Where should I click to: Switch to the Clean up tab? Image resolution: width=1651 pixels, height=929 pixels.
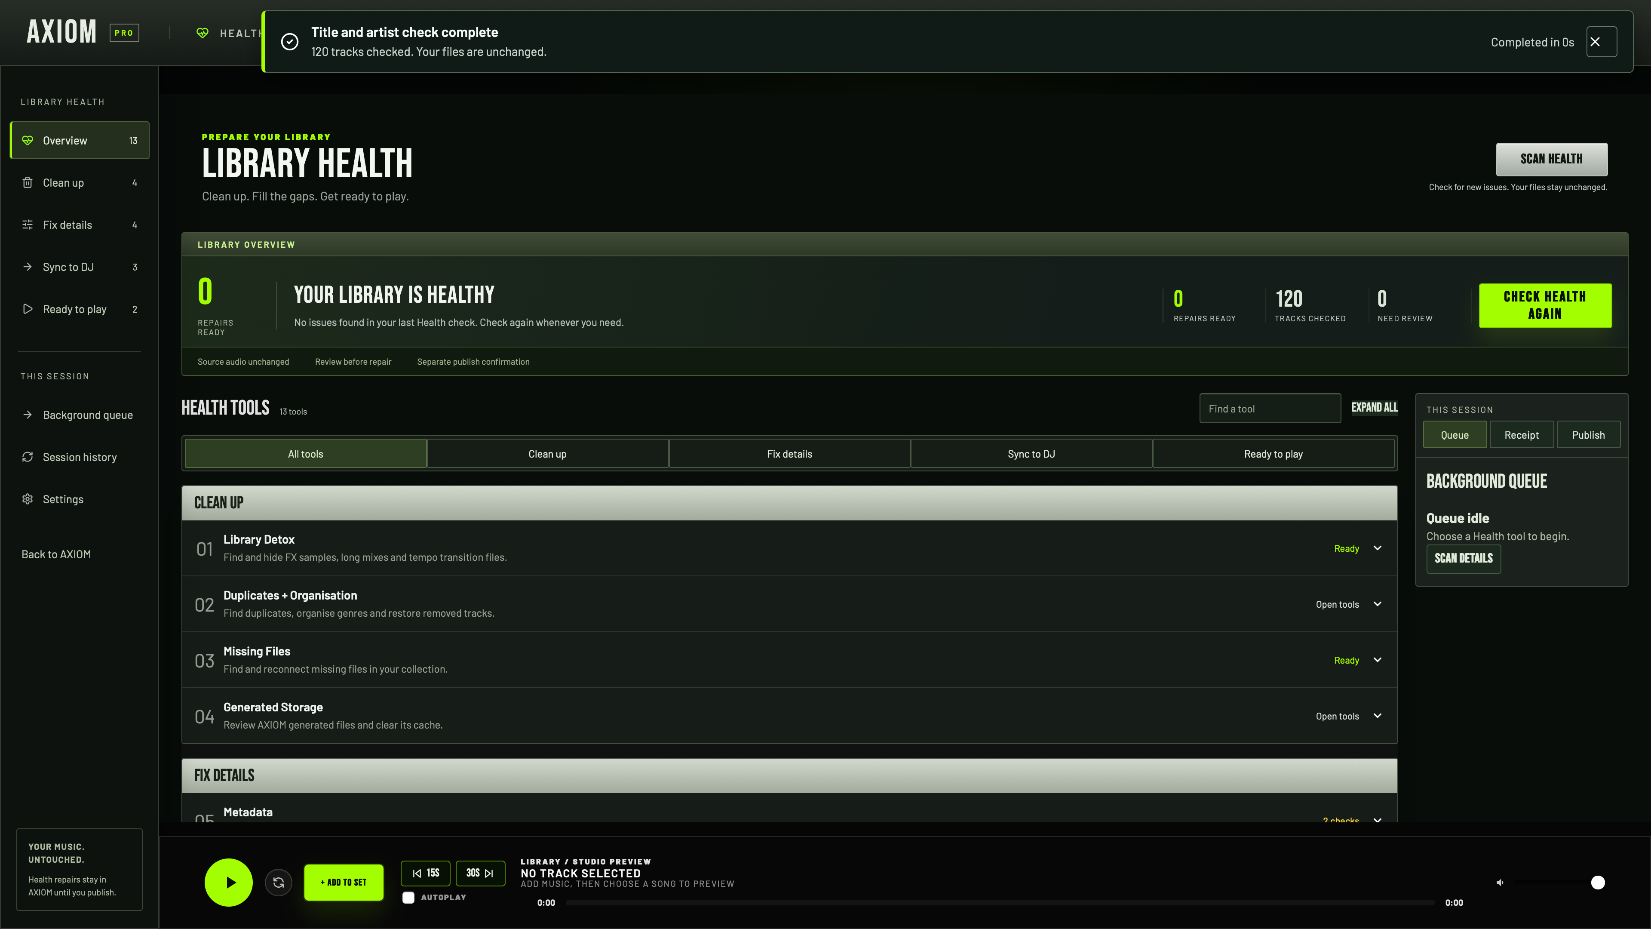coord(547,454)
